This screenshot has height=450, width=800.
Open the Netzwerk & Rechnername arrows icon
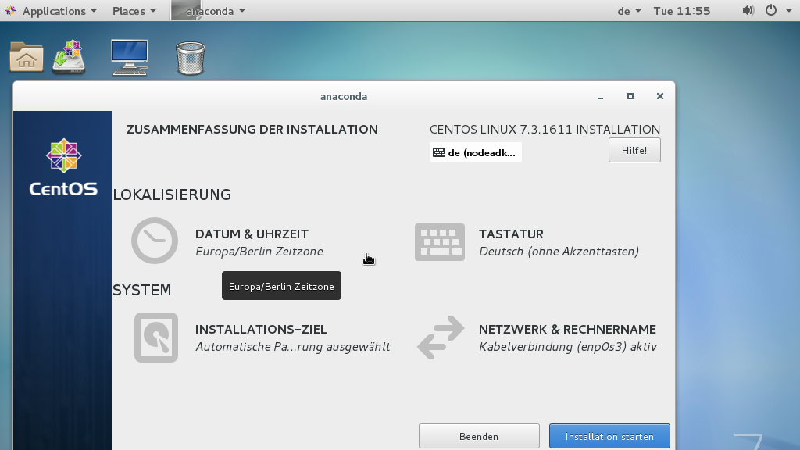click(x=441, y=337)
